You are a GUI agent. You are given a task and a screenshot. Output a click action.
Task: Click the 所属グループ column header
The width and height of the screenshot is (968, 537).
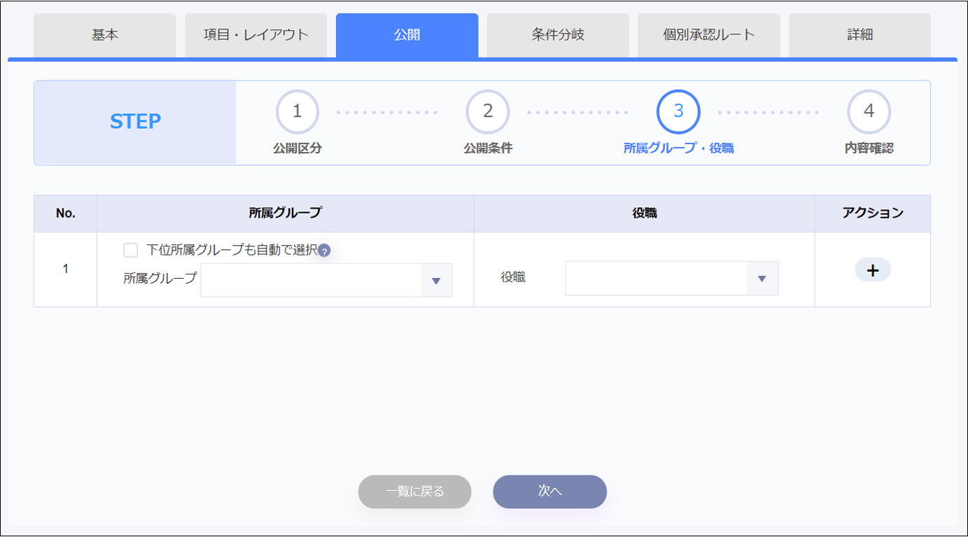click(285, 214)
